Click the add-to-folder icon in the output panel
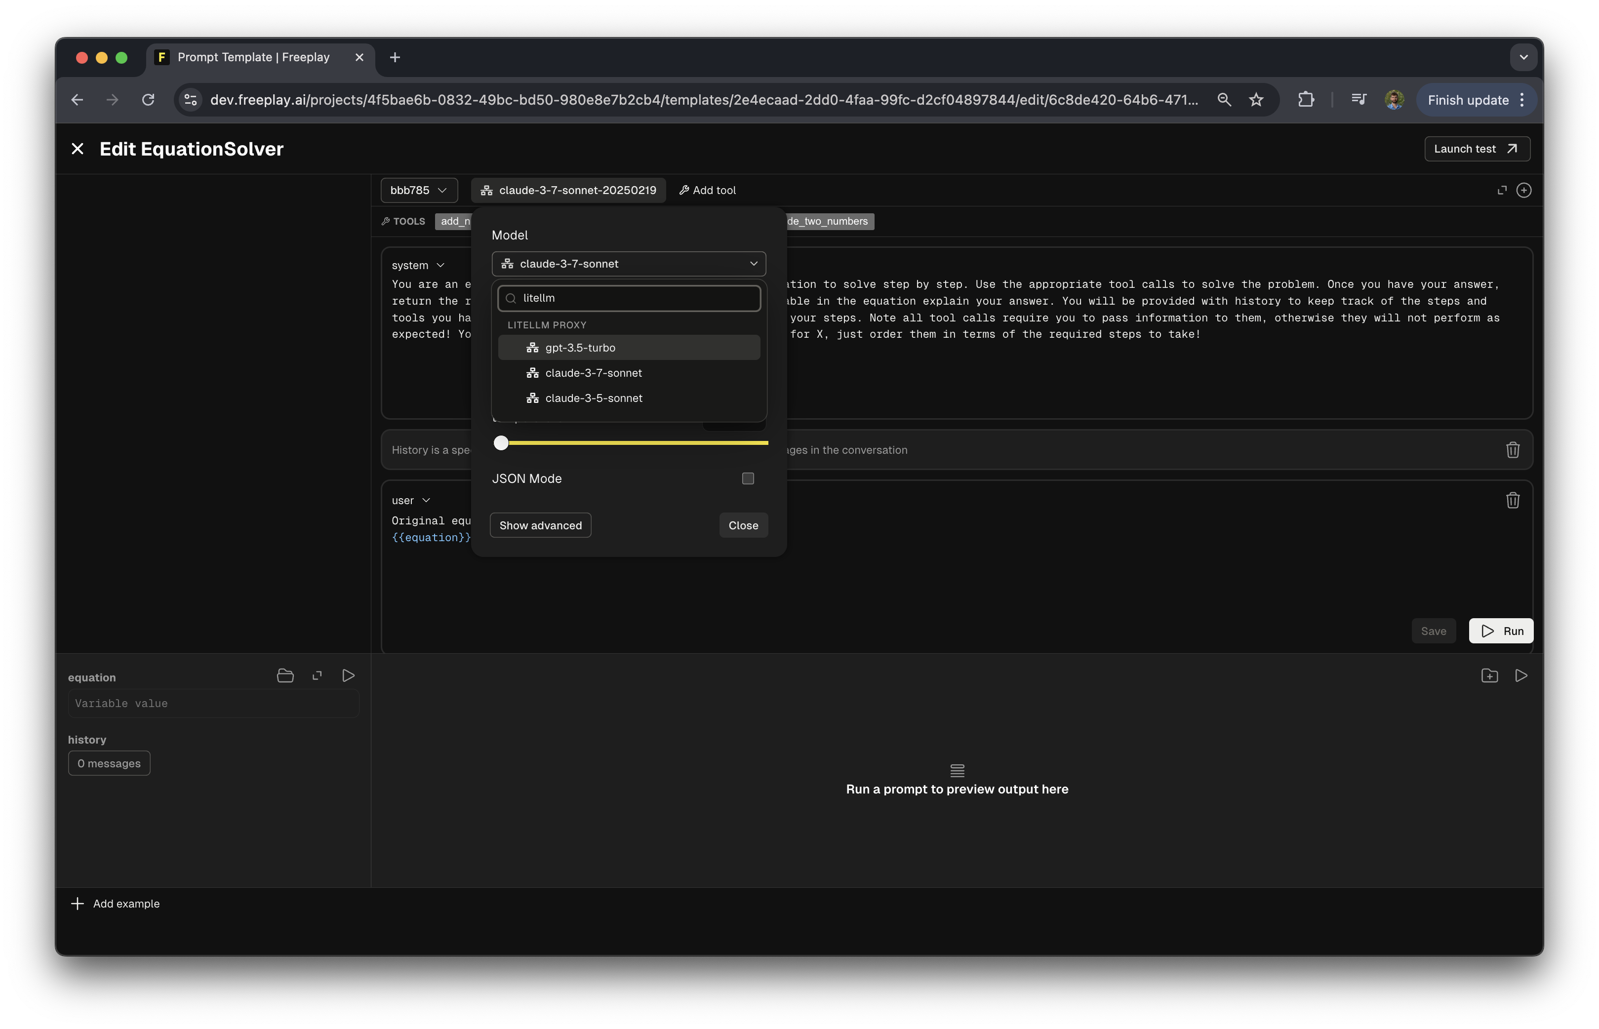Viewport: 1599px width, 1029px height. pos(1489,675)
